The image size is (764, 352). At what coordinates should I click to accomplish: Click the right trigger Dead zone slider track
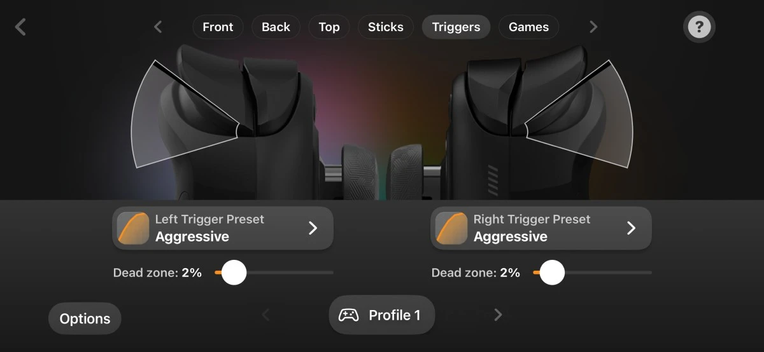click(592, 273)
